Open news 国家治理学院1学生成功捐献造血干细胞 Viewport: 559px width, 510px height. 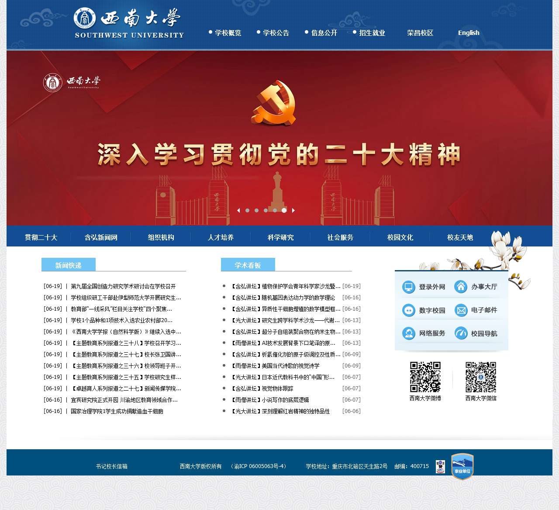[x=117, y=411]
